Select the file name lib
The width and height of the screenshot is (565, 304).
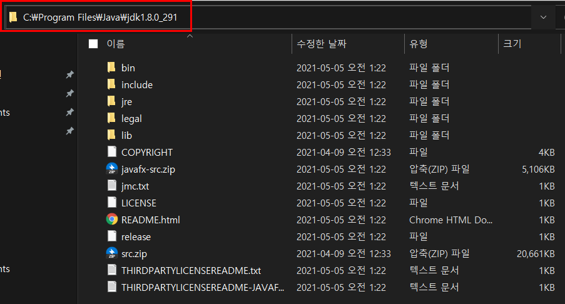(x=126, y=136)
